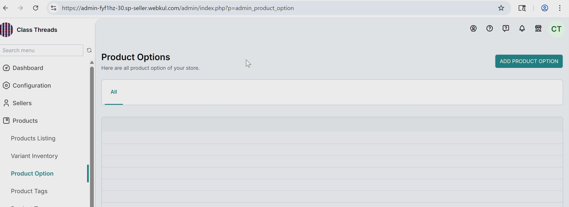Bookmark this page with star icon

point(501,8)
